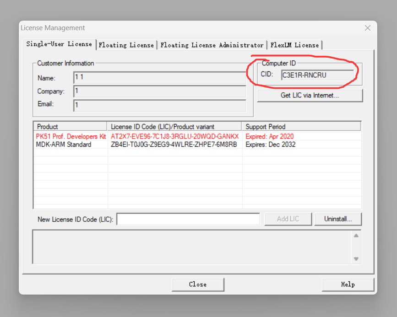Click the Company field
This screenshot has height=317, width=397.
coord(160,91)
